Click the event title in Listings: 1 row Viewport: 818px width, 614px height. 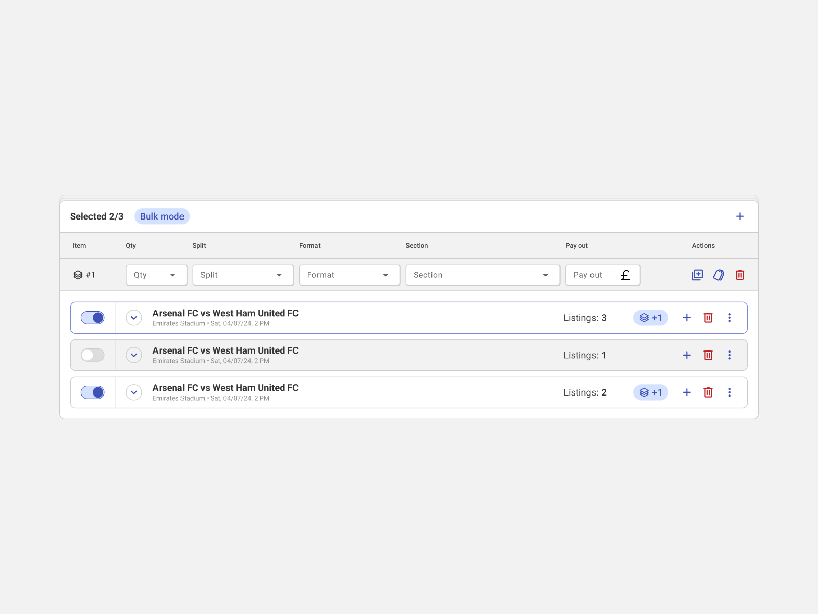(x=225, y=350)
